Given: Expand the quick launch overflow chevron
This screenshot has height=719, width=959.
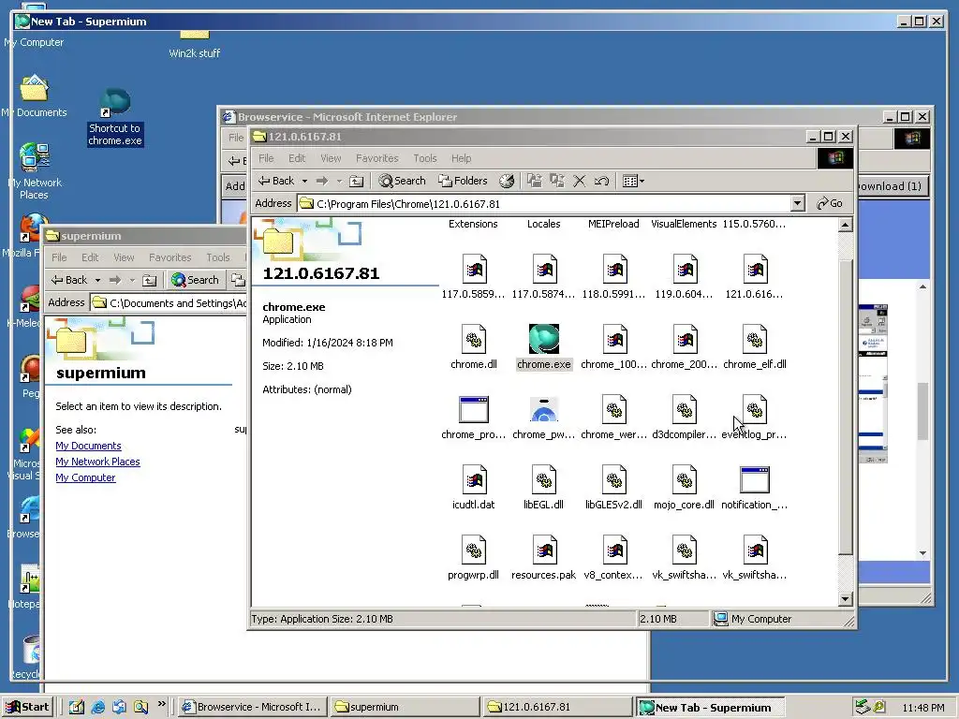Looking at the screenshot, I should 161,704.
